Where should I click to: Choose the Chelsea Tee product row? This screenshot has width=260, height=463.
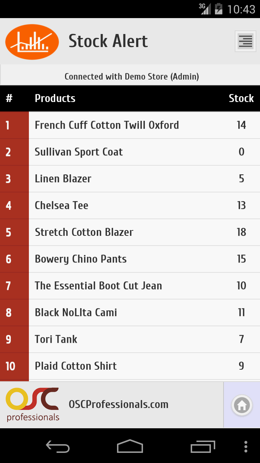130,205
